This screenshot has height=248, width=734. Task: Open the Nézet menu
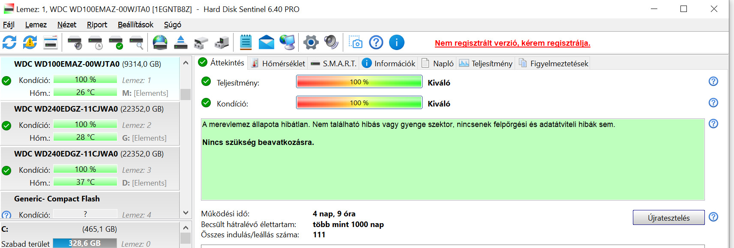click(67, 25)
